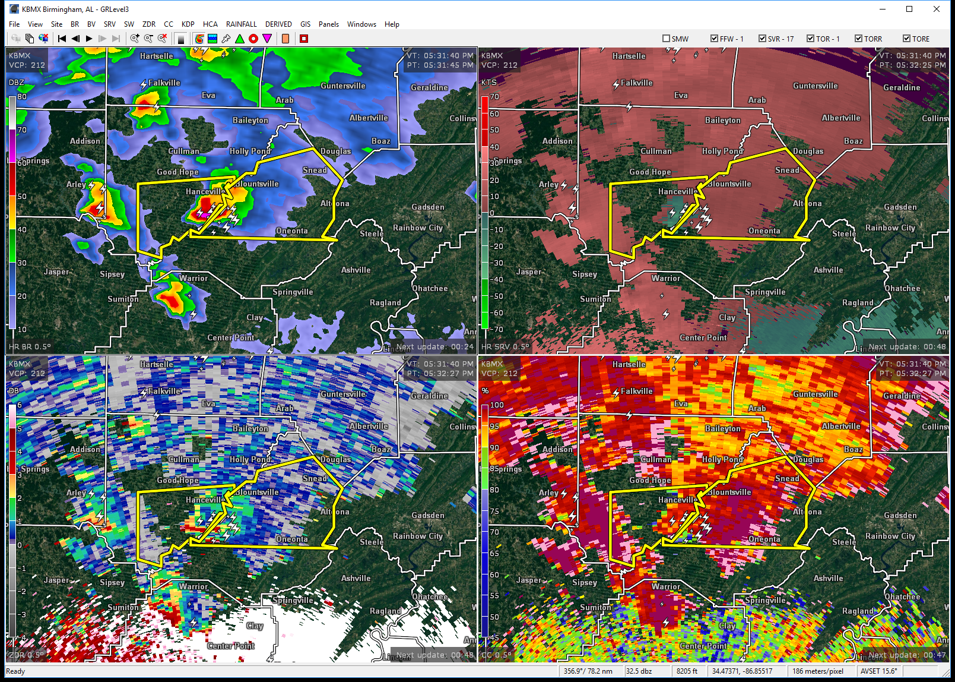
Task: Click the DBZ reflectivity color scale
Action: [x=12, y=213]
